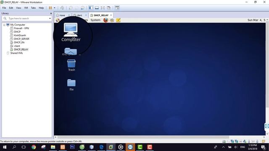Select DHCP_RELAY in the library tree
The width and height of the screenshot is (269, 151).
(x=21, y=49)
